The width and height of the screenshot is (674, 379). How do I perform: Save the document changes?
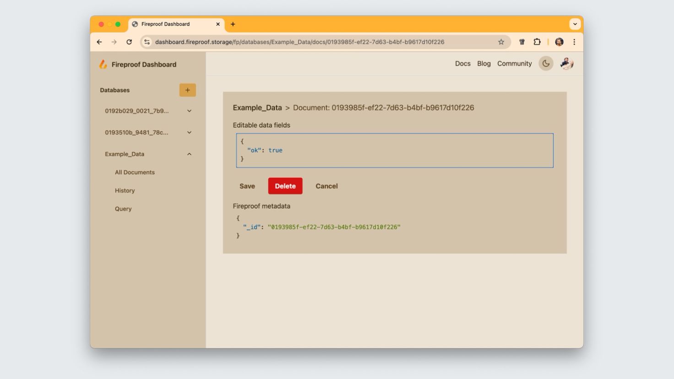click(x=247, y=186)
